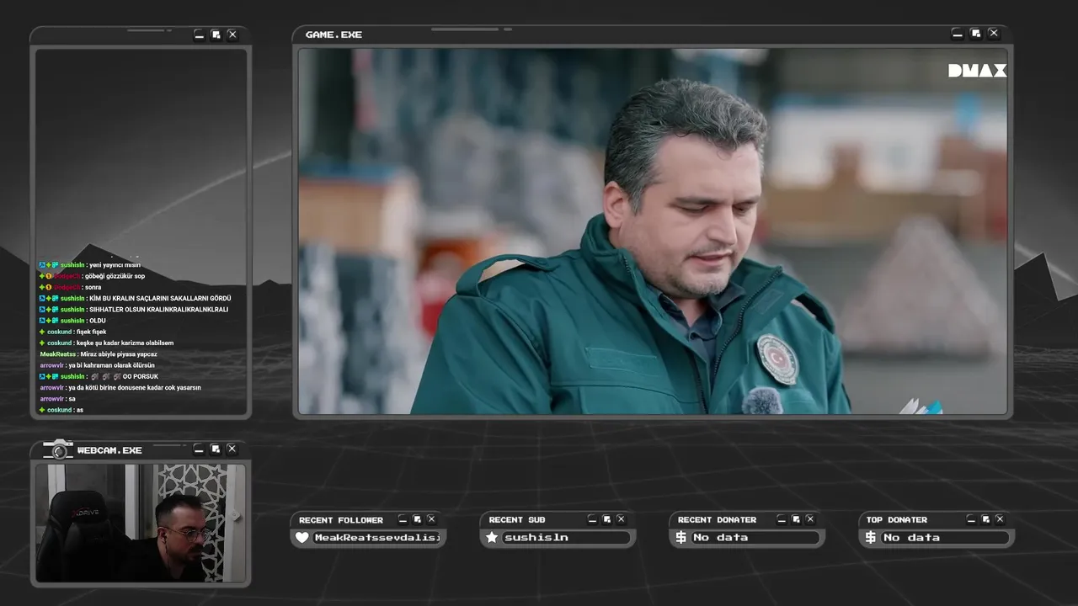The height and width of the screenshot is (606, 1078).
Task: Click the TOP DONATER panel title
Action: point(897,520)
